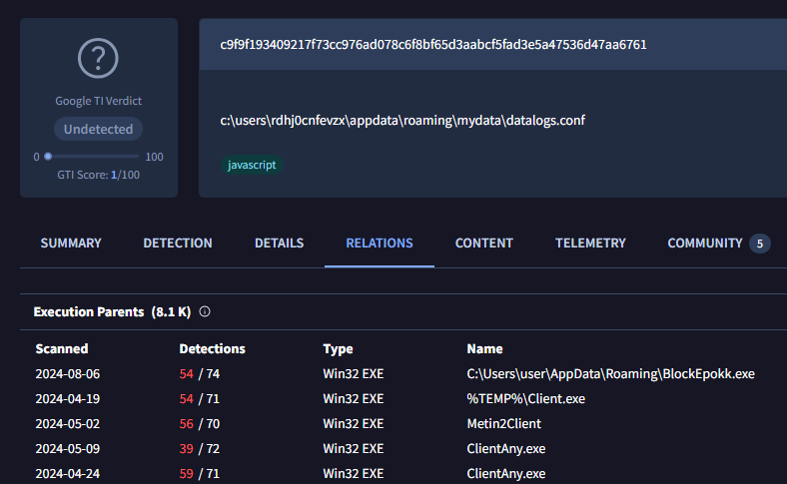The image size is (787, 484).
Task: Click the GTI Score: 1/100 label
Action: click(x=98, y=175)
